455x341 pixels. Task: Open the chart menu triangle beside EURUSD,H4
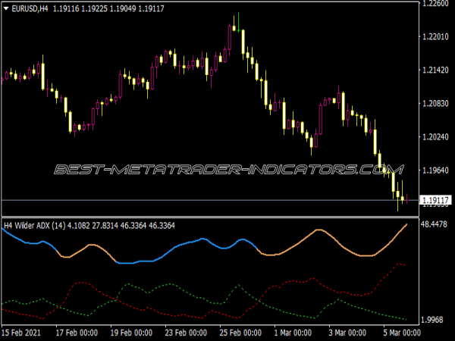6,9
